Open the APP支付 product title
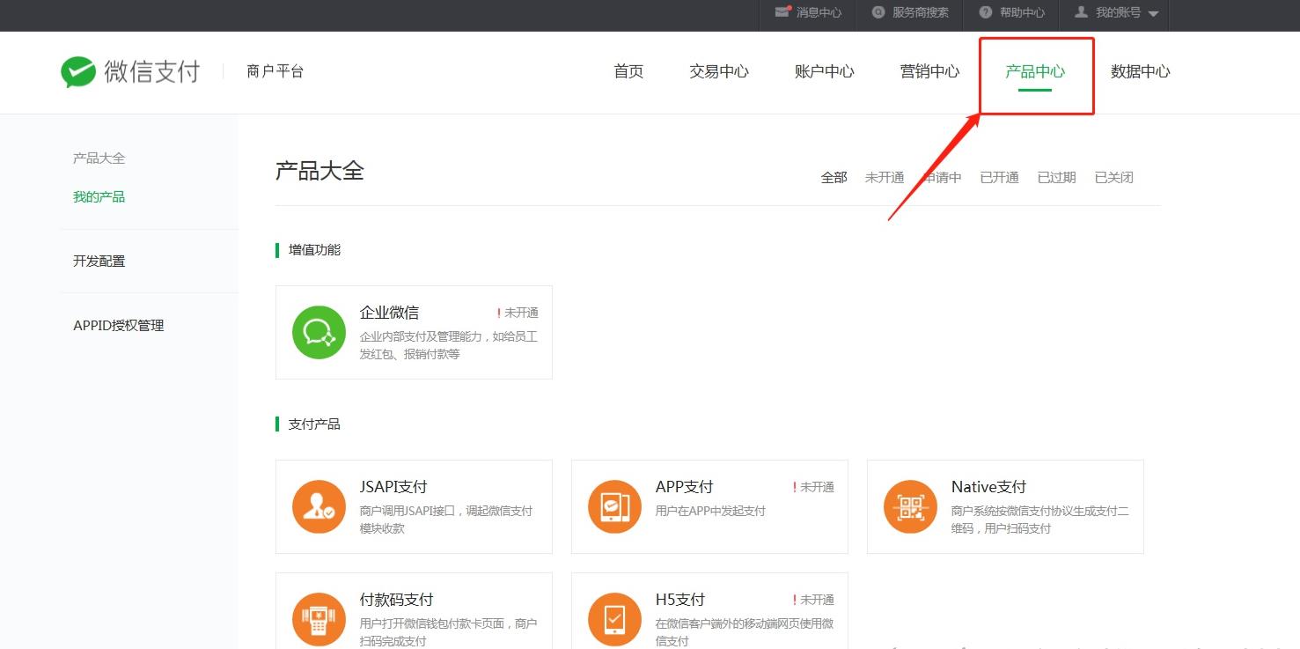The width and height of the screenshot is (1300, 649). pos(684,487)
